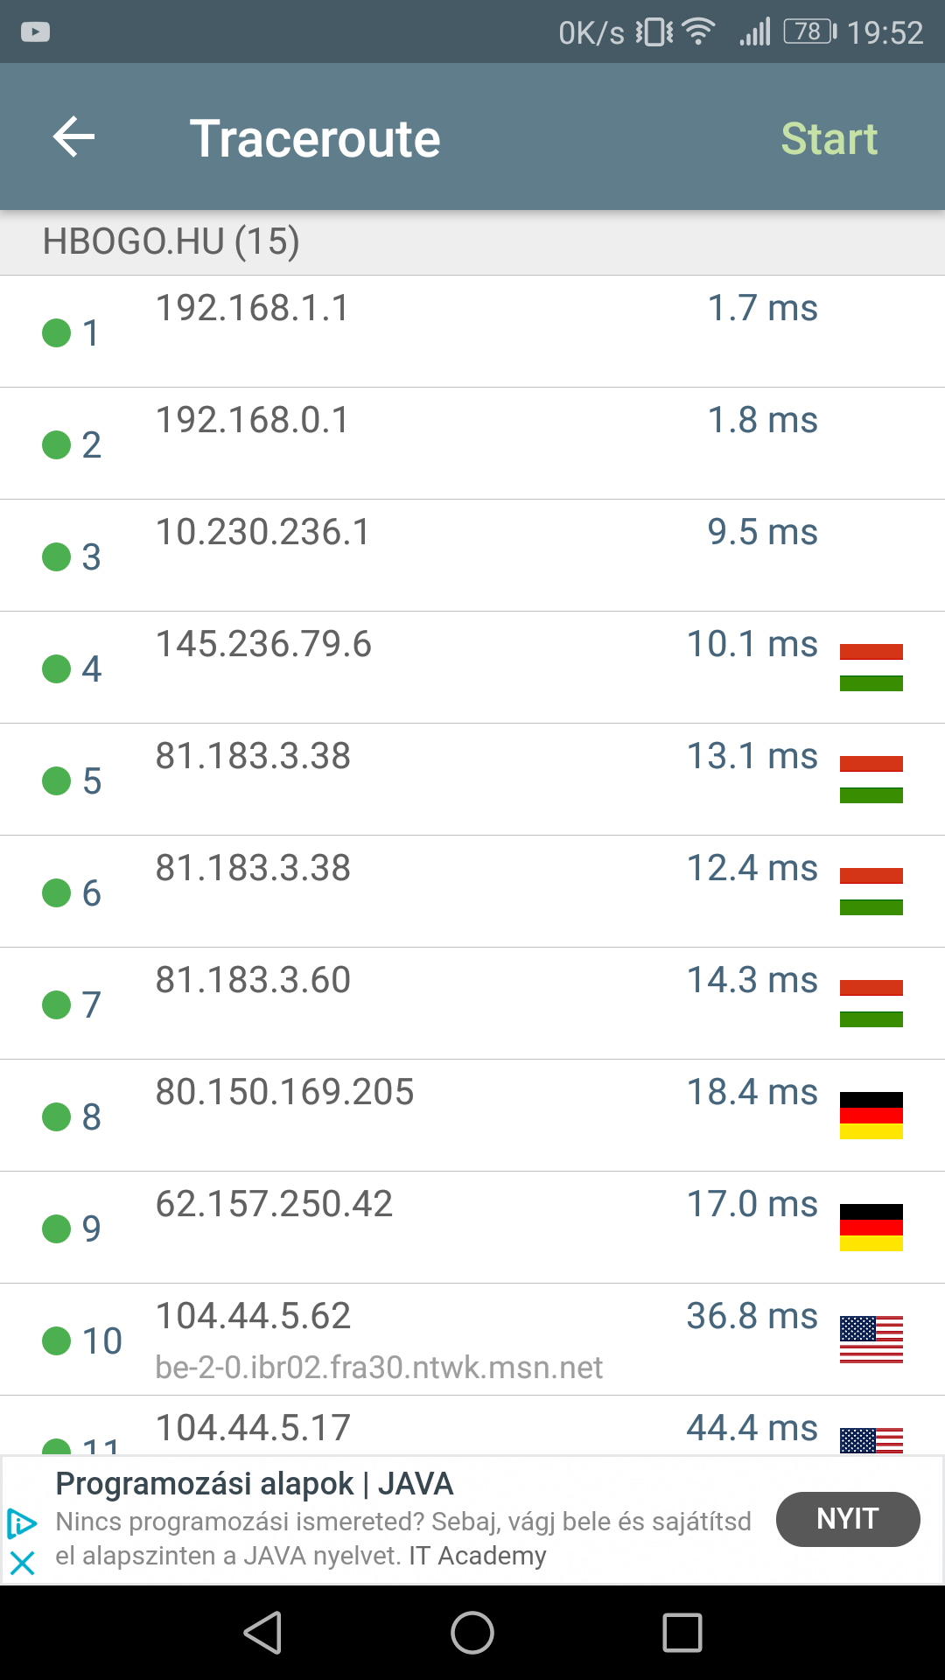The height and width of the screenshot is (1680, 945).
Task: Tap the YouTube notification icon in status bar
Action: coord(35,32)
